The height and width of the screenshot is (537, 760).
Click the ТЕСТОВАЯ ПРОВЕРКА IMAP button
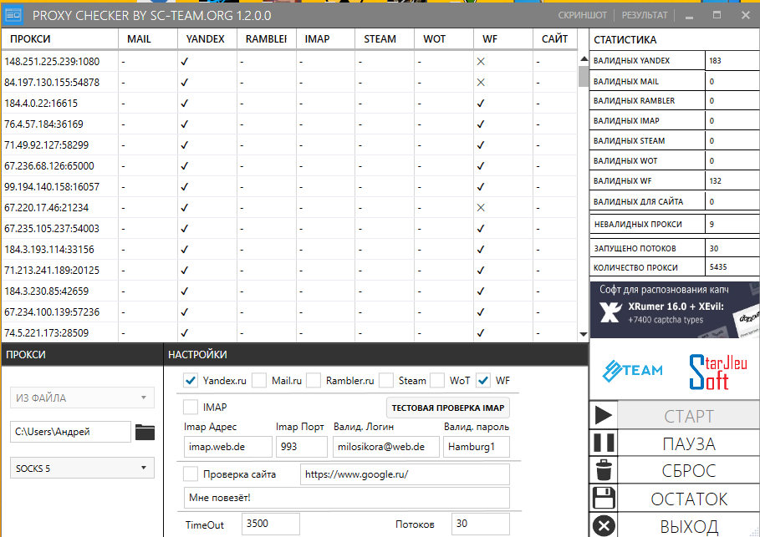[x=448, y=408]
